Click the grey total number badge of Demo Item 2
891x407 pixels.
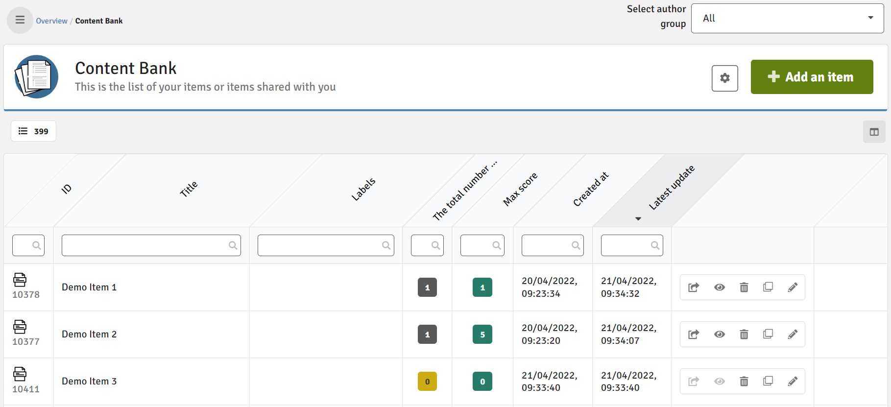pos(427,335)
